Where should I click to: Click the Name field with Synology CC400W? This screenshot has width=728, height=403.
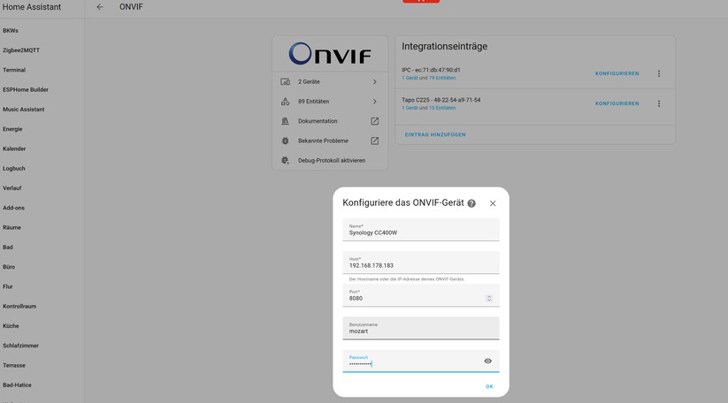pyautogui.click(x=421, y=230)
